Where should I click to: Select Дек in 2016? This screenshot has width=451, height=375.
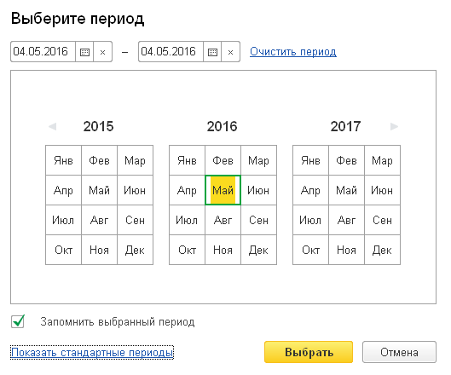click(x=258, y=250)
